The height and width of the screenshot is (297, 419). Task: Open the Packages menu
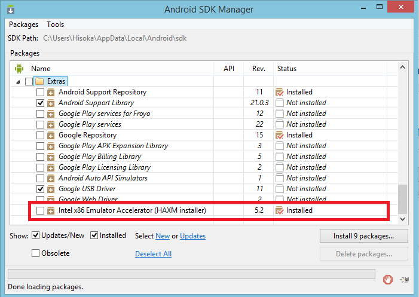point(23,25)
